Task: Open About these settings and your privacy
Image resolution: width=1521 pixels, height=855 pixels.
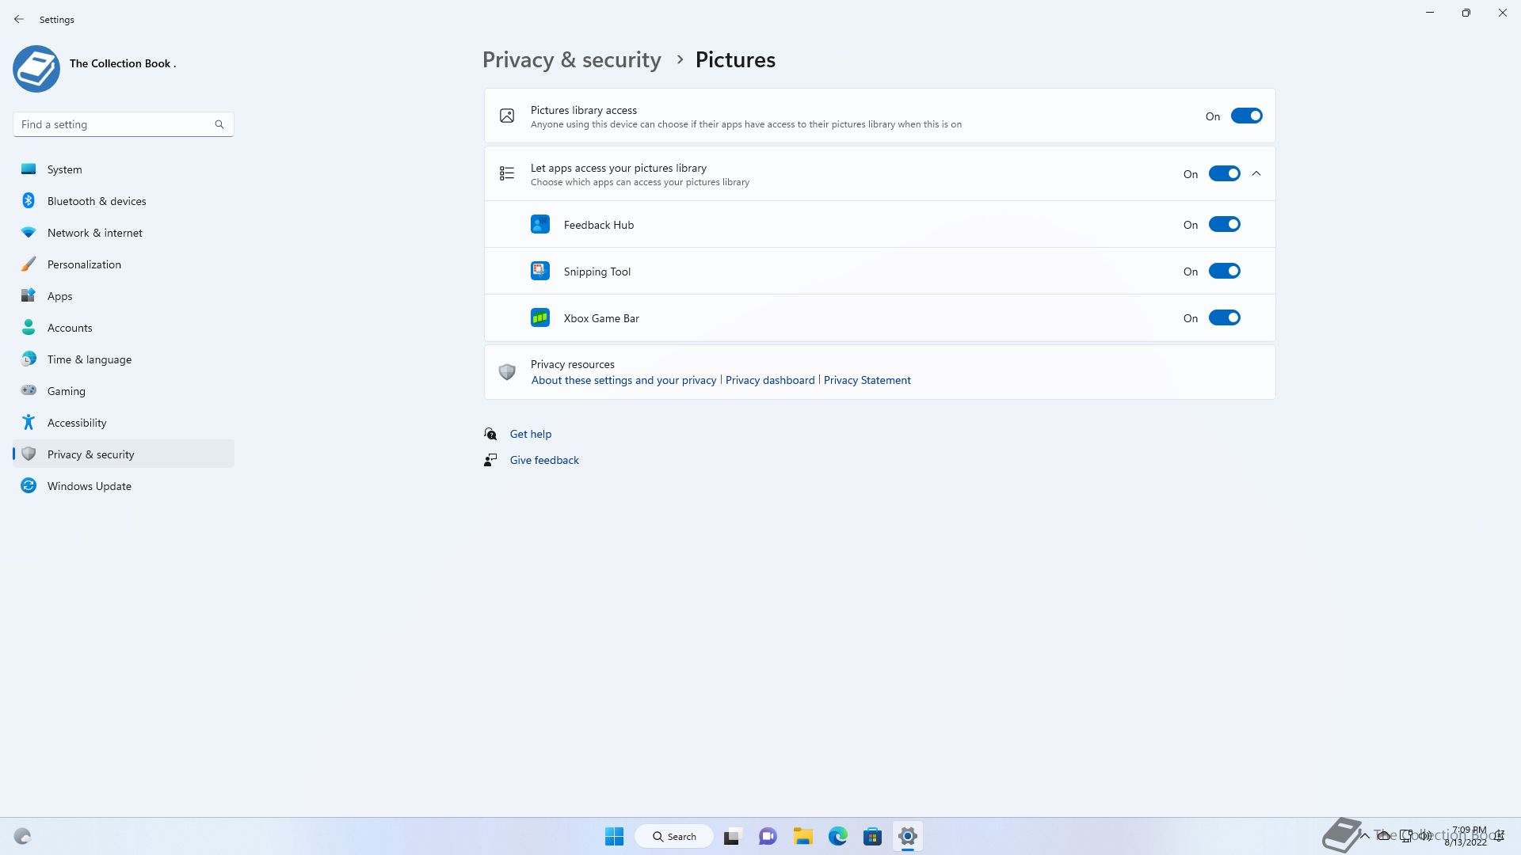Action: (x=623, y=380)
